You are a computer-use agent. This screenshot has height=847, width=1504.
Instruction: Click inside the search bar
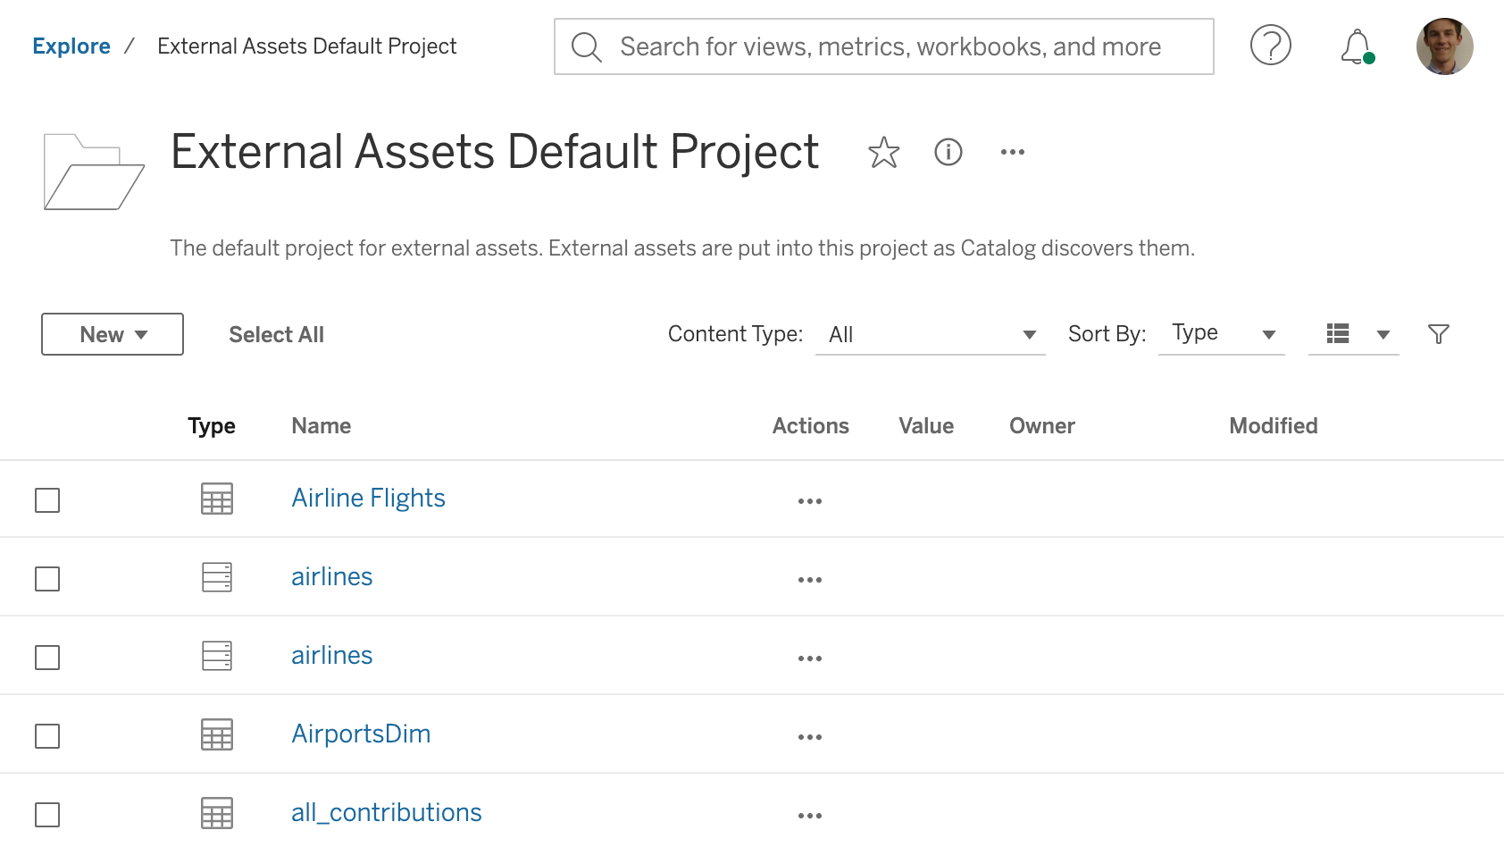click(883, 46)
